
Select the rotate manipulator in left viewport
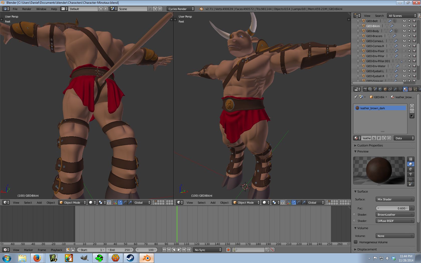pos(125,202)
